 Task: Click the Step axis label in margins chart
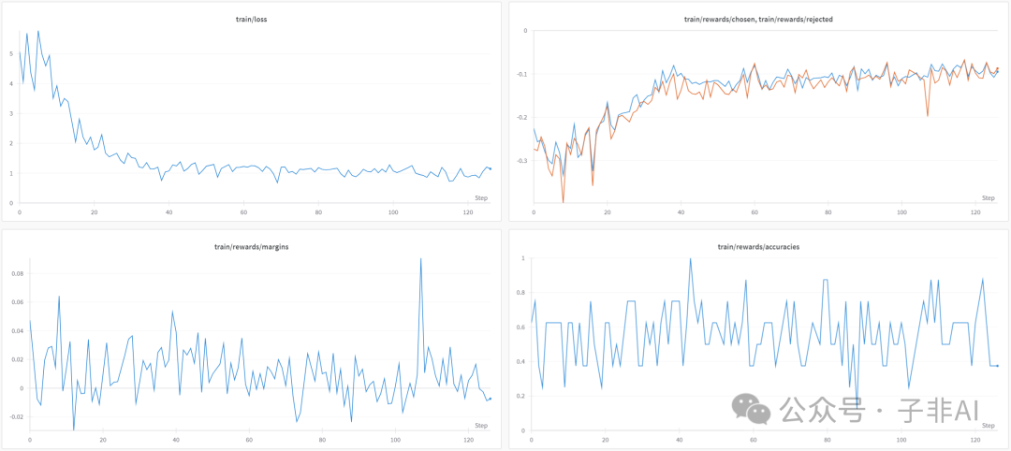click(481, 426)
